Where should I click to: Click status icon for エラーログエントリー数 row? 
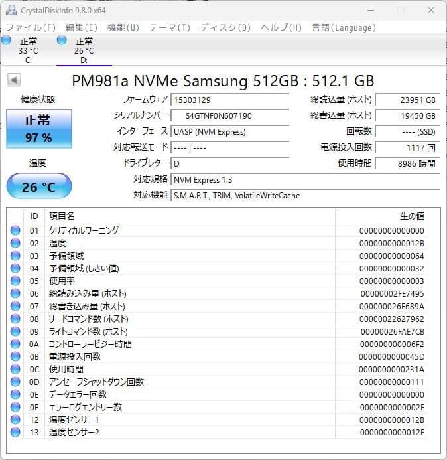coord(15,407)
